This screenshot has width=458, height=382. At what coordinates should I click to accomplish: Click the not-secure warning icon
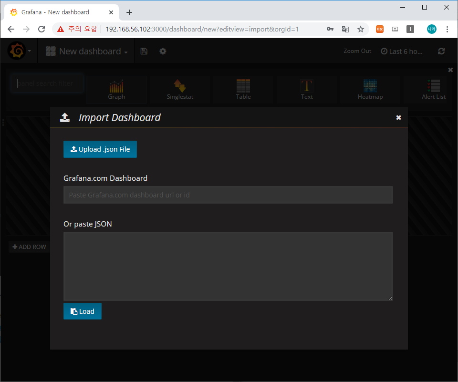click(x=61, y=29)
